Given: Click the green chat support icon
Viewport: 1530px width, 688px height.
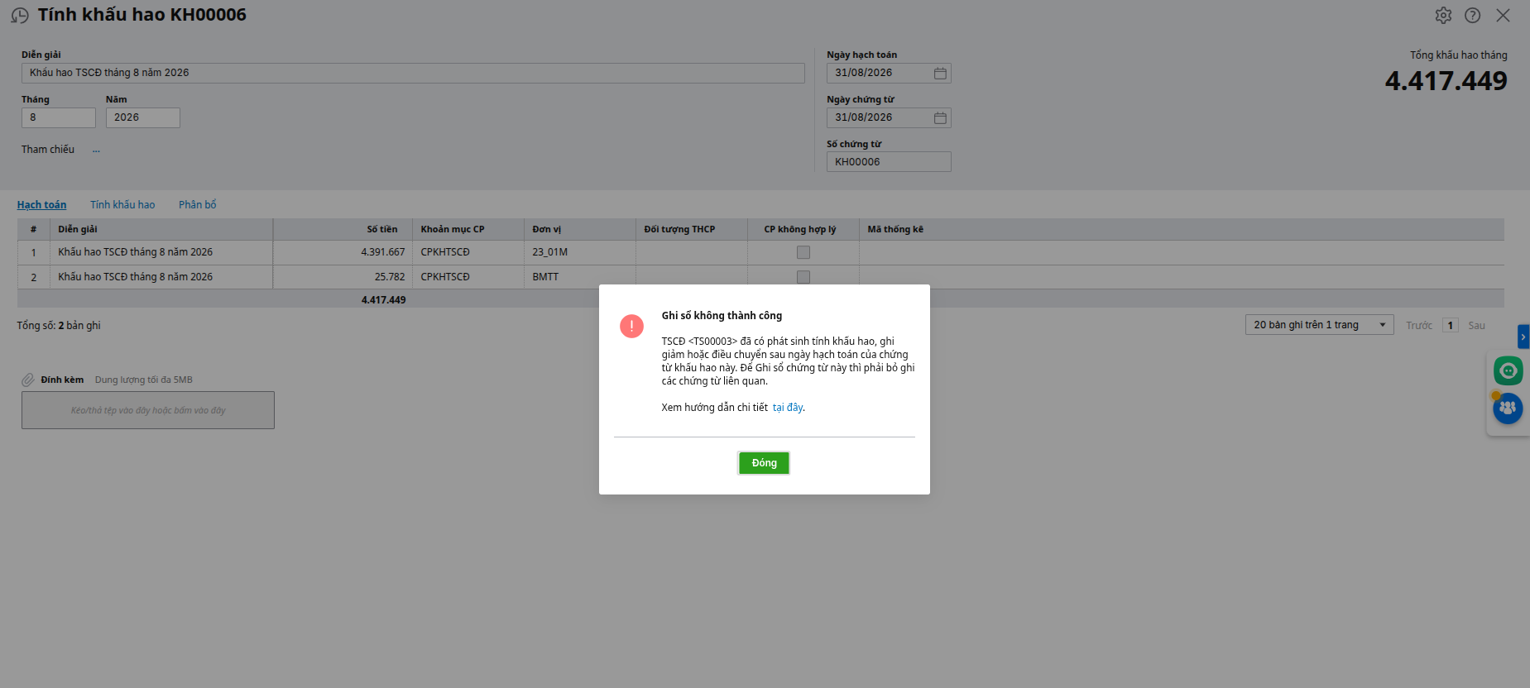Looking at the screenshot, I should click(x=1508, y=370).
